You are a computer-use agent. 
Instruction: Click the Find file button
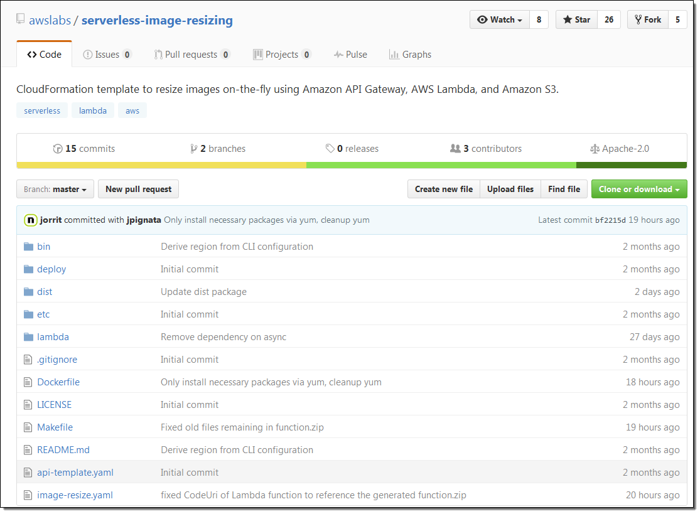tap(564, 189)
